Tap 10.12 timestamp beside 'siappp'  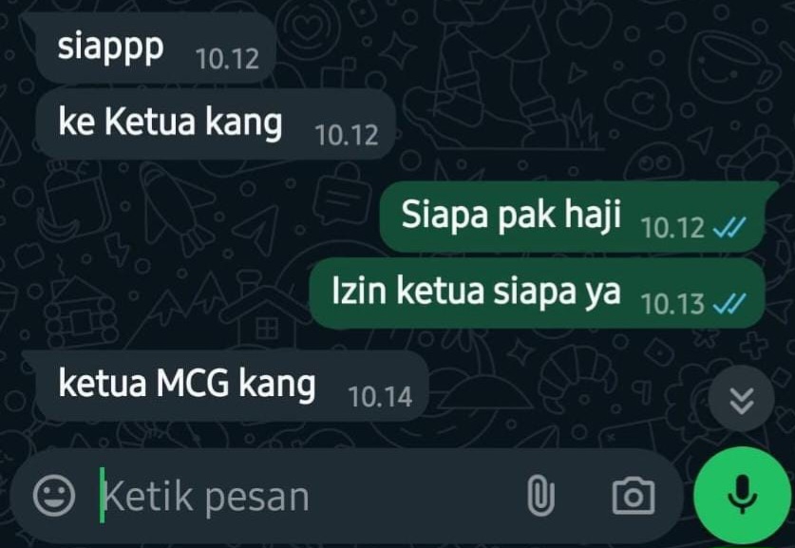227,59
